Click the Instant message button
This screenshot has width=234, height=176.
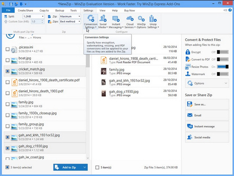point(207,126)
